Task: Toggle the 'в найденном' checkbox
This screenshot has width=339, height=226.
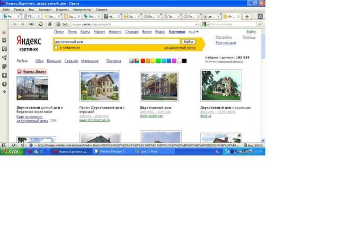Action: point(56,48)
